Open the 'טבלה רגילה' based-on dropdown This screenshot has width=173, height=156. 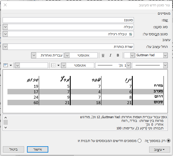click(x=5, y=34)
